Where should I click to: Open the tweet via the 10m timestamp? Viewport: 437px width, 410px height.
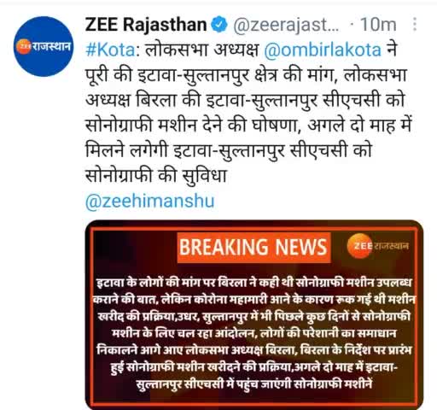378,25
